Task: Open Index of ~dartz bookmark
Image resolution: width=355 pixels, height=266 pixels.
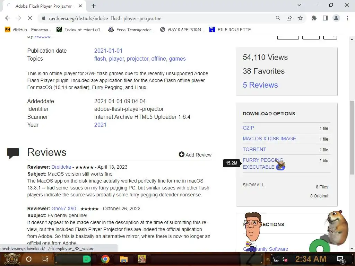Action: tap(79, 30)
